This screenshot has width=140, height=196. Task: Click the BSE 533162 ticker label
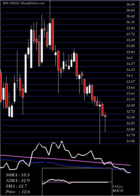tap(11, 3)
